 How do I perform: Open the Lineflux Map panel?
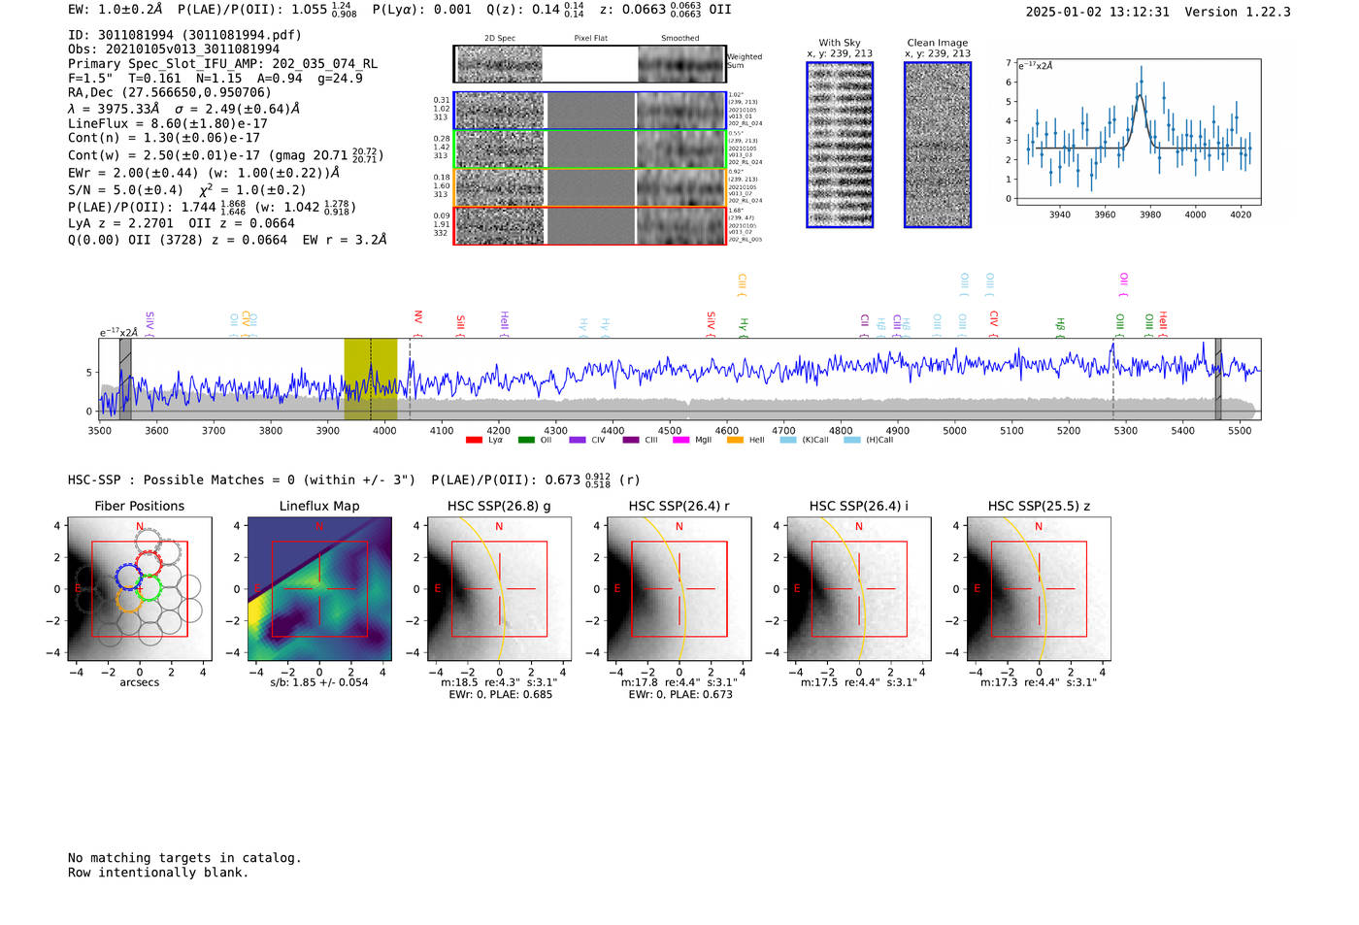(x=319, y=588)
